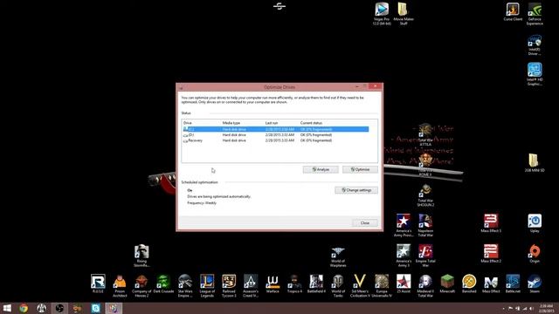
Task: Open Battle.net desktop shortcut
Action: tap(513, 283)
